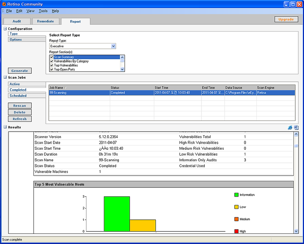Screen dimensions: 304x244
Task: Show Active scan jobs
Action: (27, 84)
